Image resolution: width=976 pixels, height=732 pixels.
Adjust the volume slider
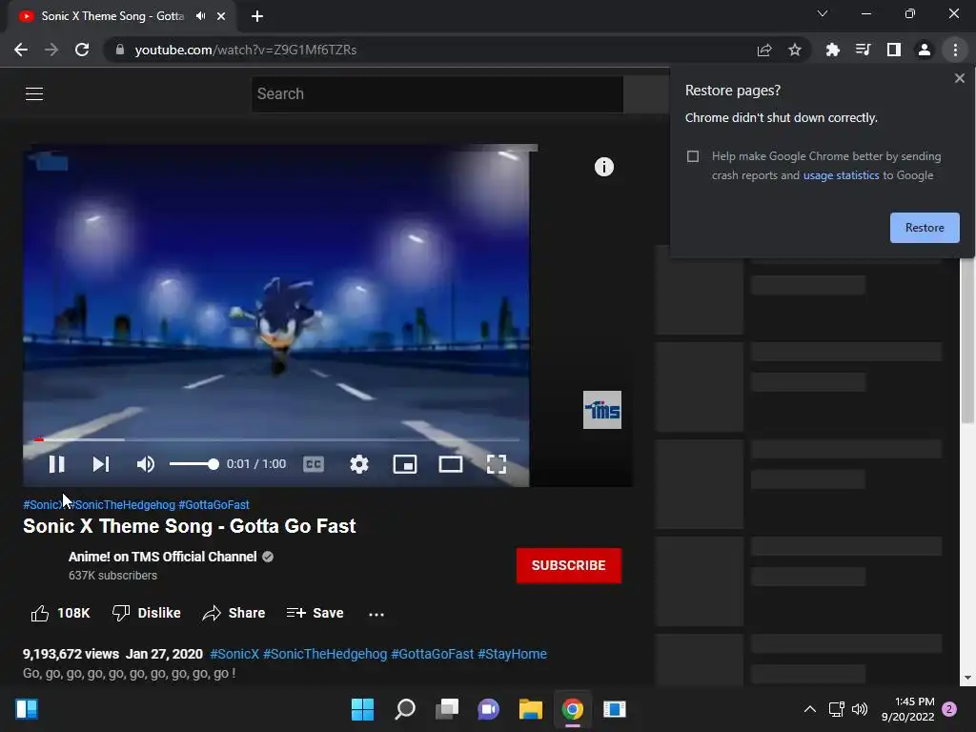193,464
